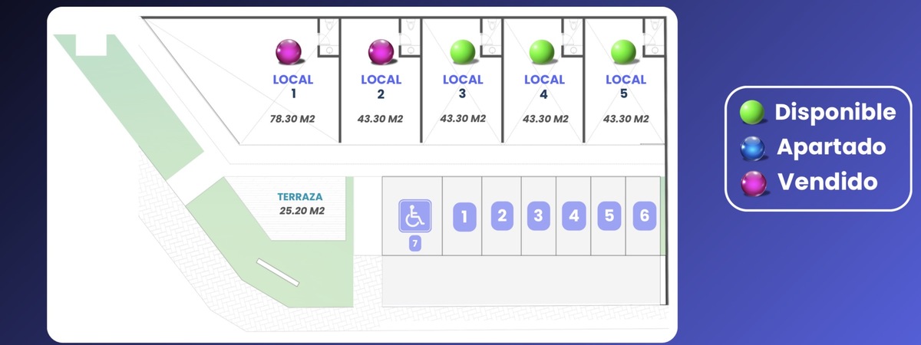Select the green sphere above Local 4
This screenshot has width=921, height=345.
(543, 52)
